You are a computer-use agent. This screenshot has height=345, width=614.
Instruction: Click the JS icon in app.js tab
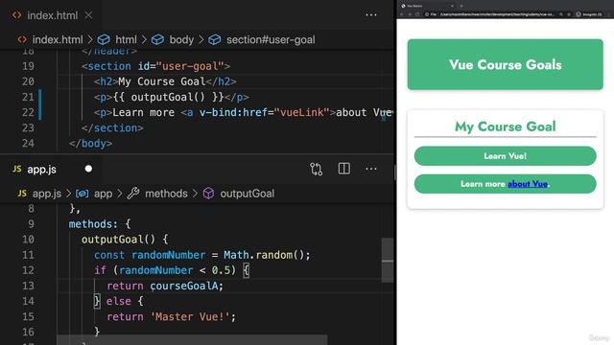[x=17, y=169]
